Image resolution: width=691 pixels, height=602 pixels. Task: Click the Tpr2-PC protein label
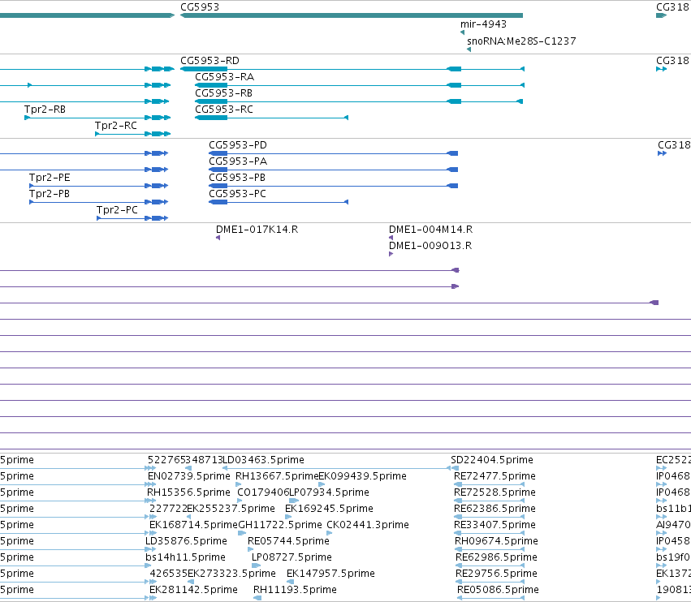point(117,210)
